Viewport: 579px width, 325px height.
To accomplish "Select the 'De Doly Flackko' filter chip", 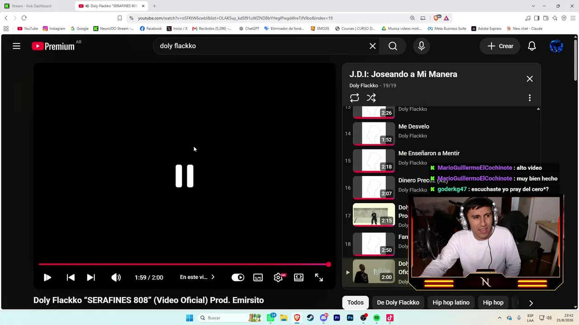I will (398, 302).
